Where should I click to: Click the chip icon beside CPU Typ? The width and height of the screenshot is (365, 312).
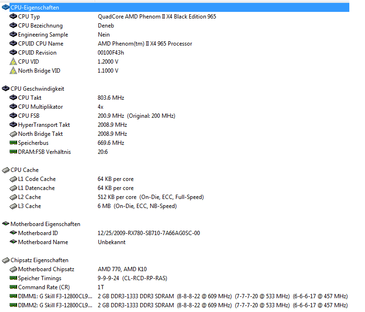[13, 16]
